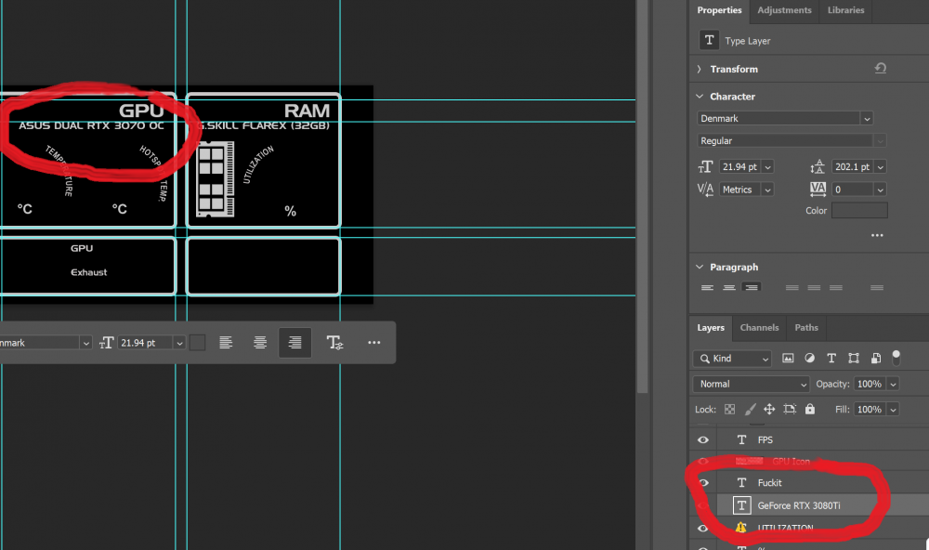Collapse the Character section
Viewport: 929px width, 550px height.
[x=700, y=96]
